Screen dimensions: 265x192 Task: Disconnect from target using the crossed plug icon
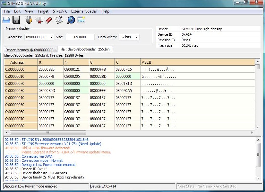[x=39, y=20]
